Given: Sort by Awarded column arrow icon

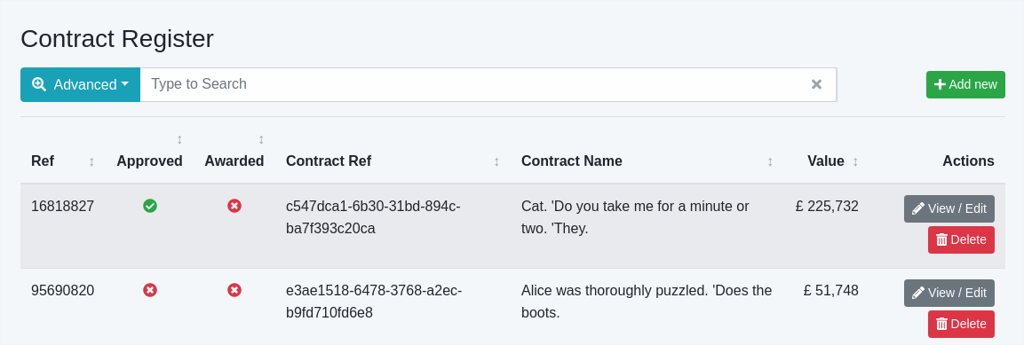Looking at the screenshot, I should pyautogui.click(x=261, y=139).
